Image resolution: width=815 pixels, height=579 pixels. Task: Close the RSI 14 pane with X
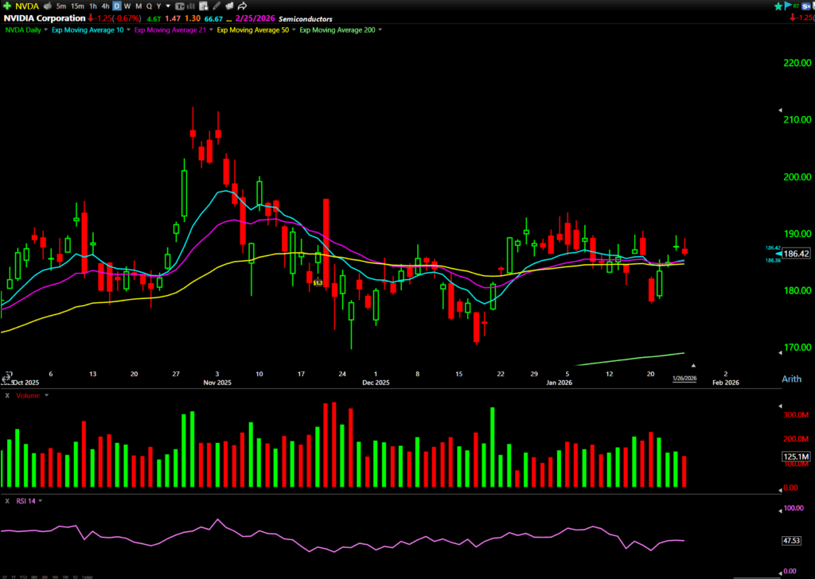pos(7,501)
